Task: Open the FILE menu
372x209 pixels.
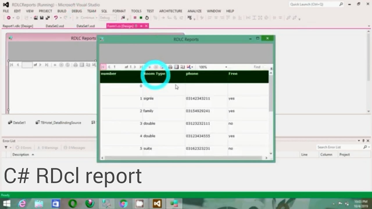Action: 6,11
